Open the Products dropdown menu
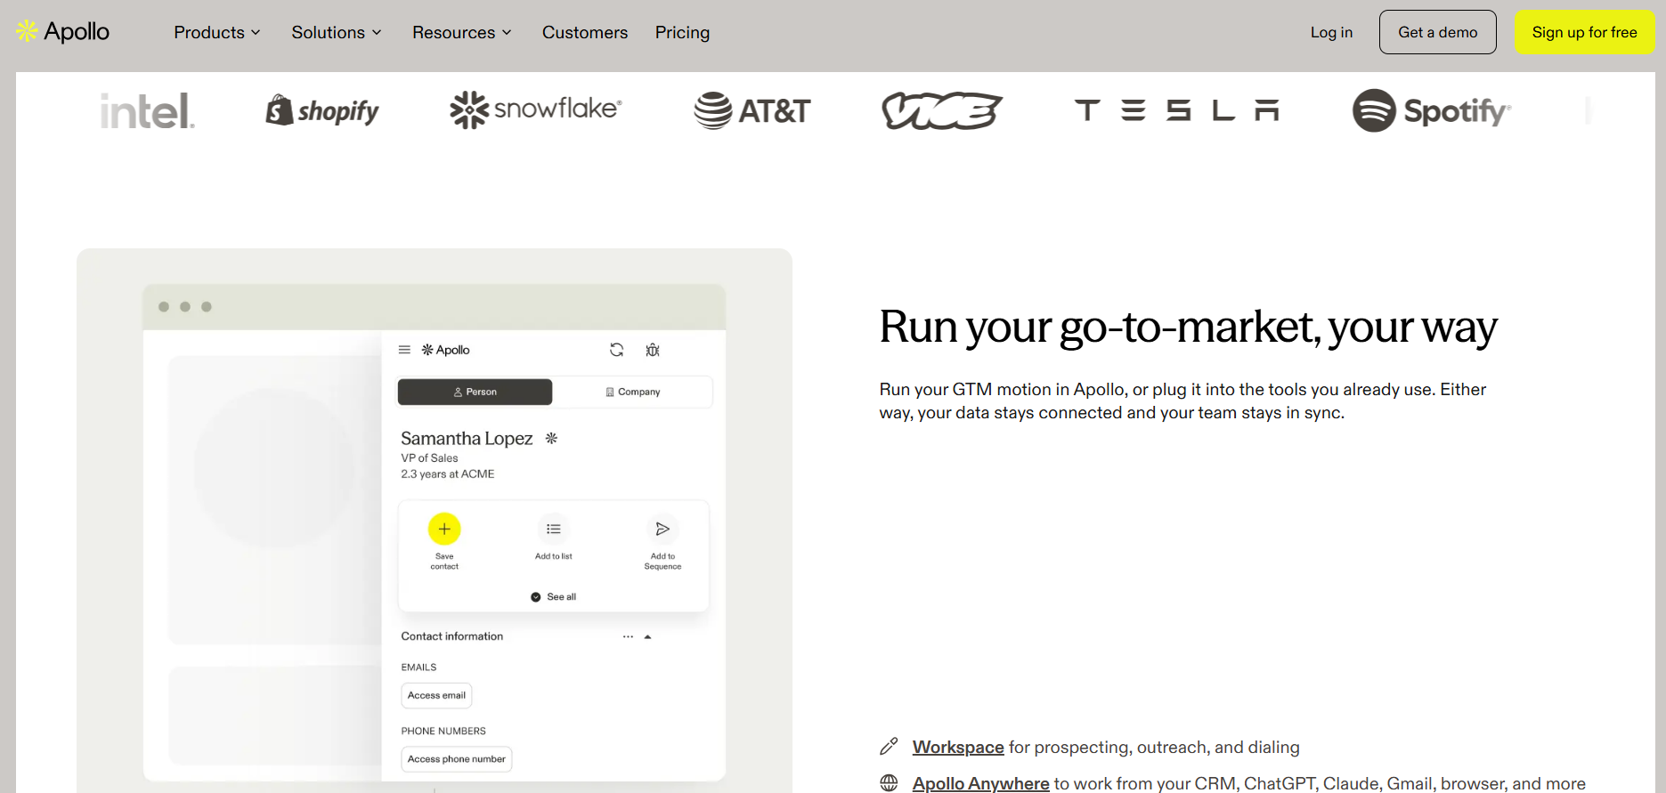 coord(217,32)
